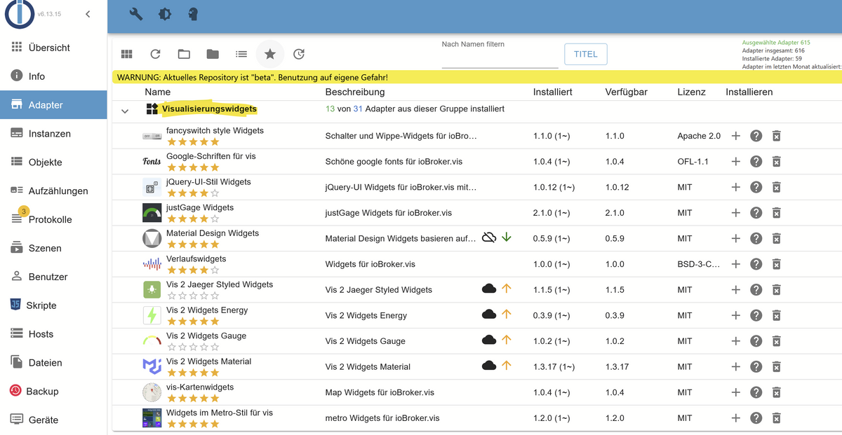
Task: Open the Instanzen page
Action: tap(49, 133)
